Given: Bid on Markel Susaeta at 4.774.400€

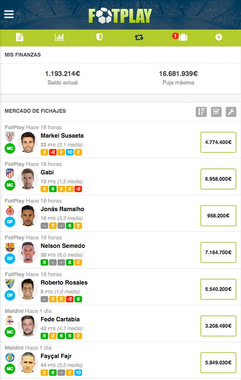Looking at the screenshot, I should coord(218,142).
